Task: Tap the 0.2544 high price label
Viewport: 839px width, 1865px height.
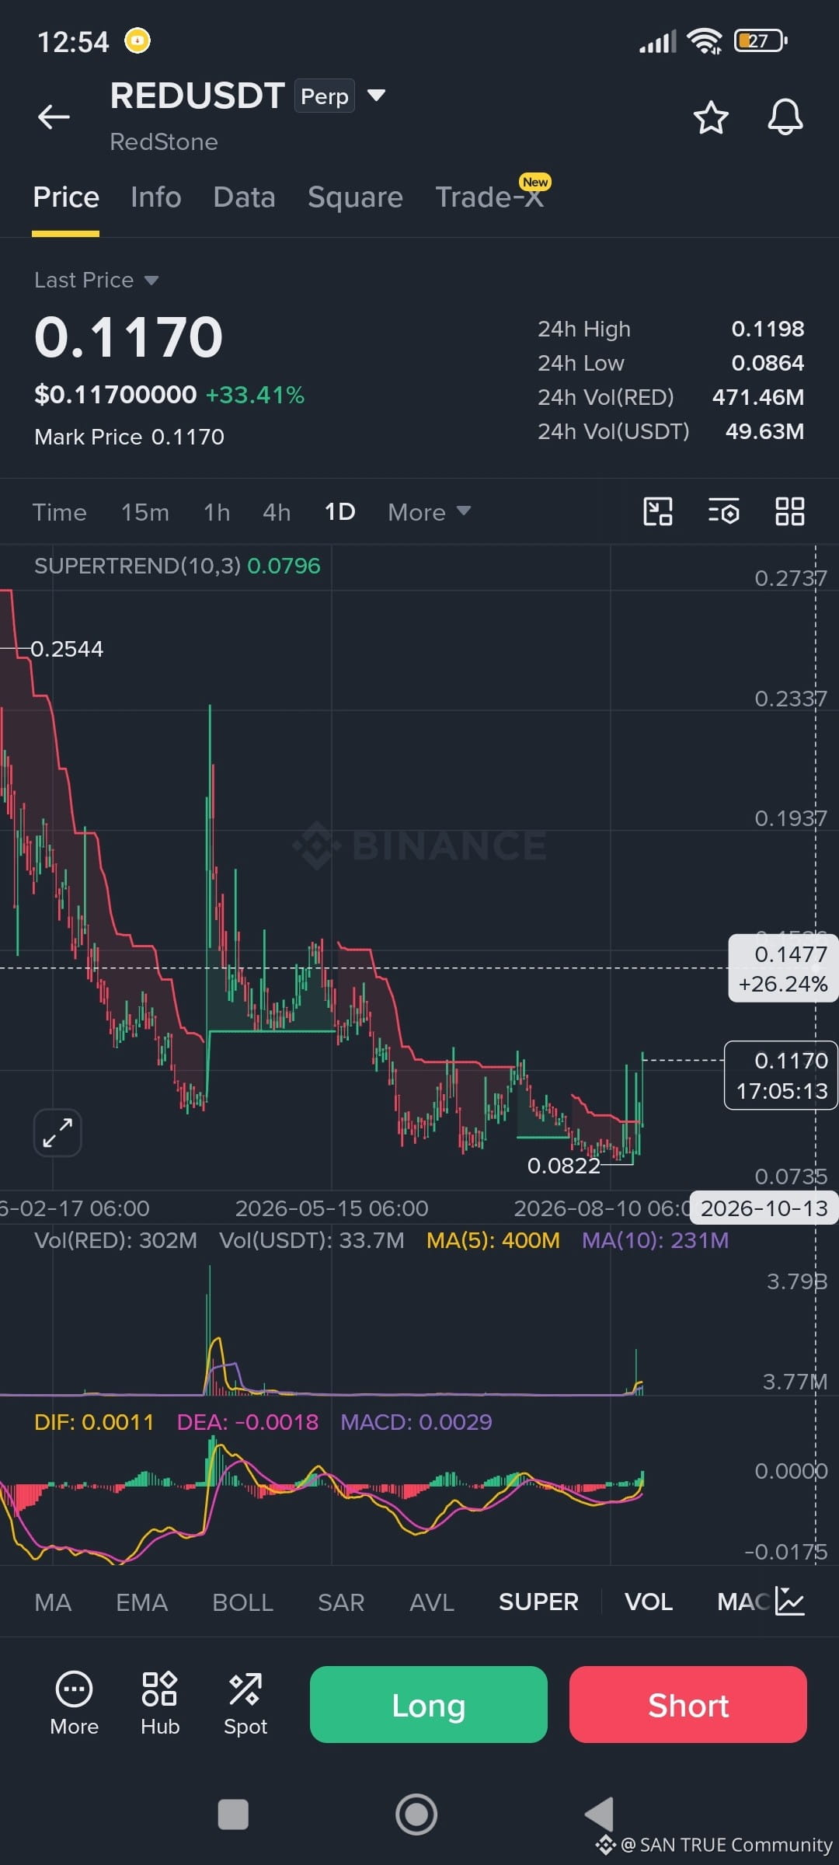Action: (67, 649)
